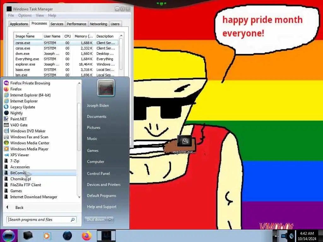Launch Windows Media Center
323x242 pixels.
point(26,143)
